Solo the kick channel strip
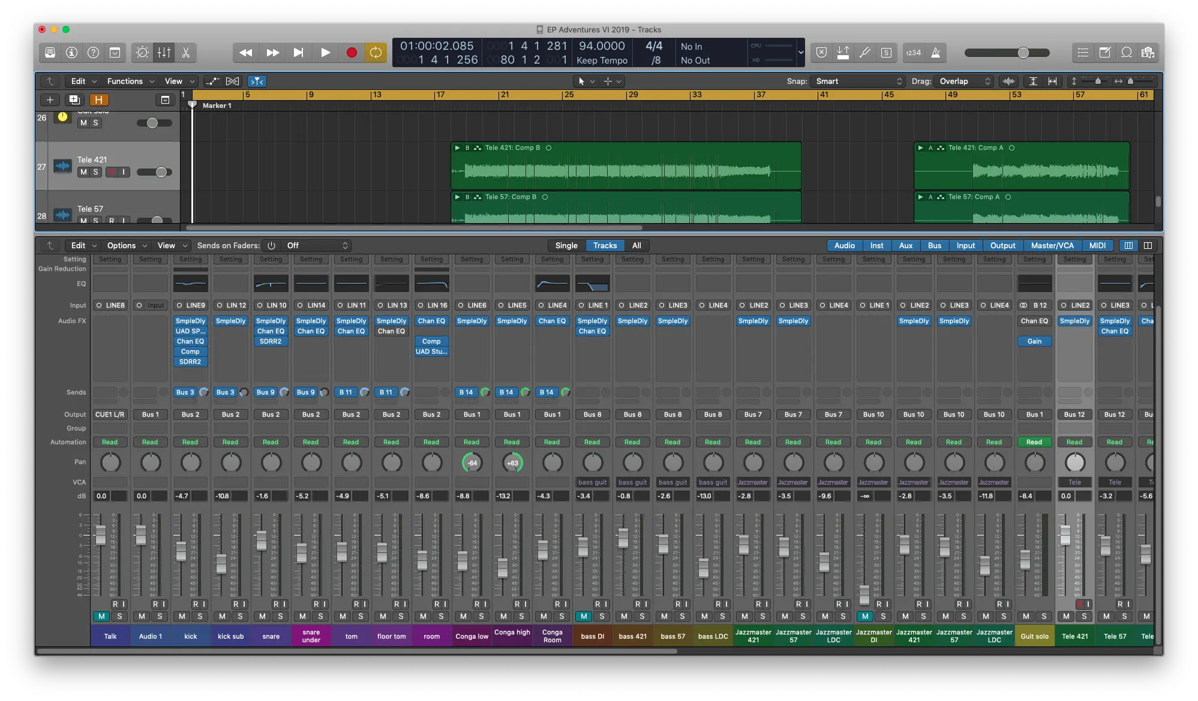Image resolution: width=1198 pixels, height=701 pixels. point(200,616)
